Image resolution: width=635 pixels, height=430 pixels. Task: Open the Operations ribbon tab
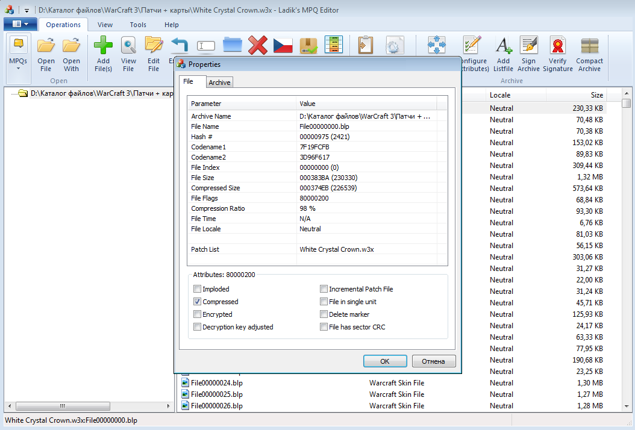(63, 25)
